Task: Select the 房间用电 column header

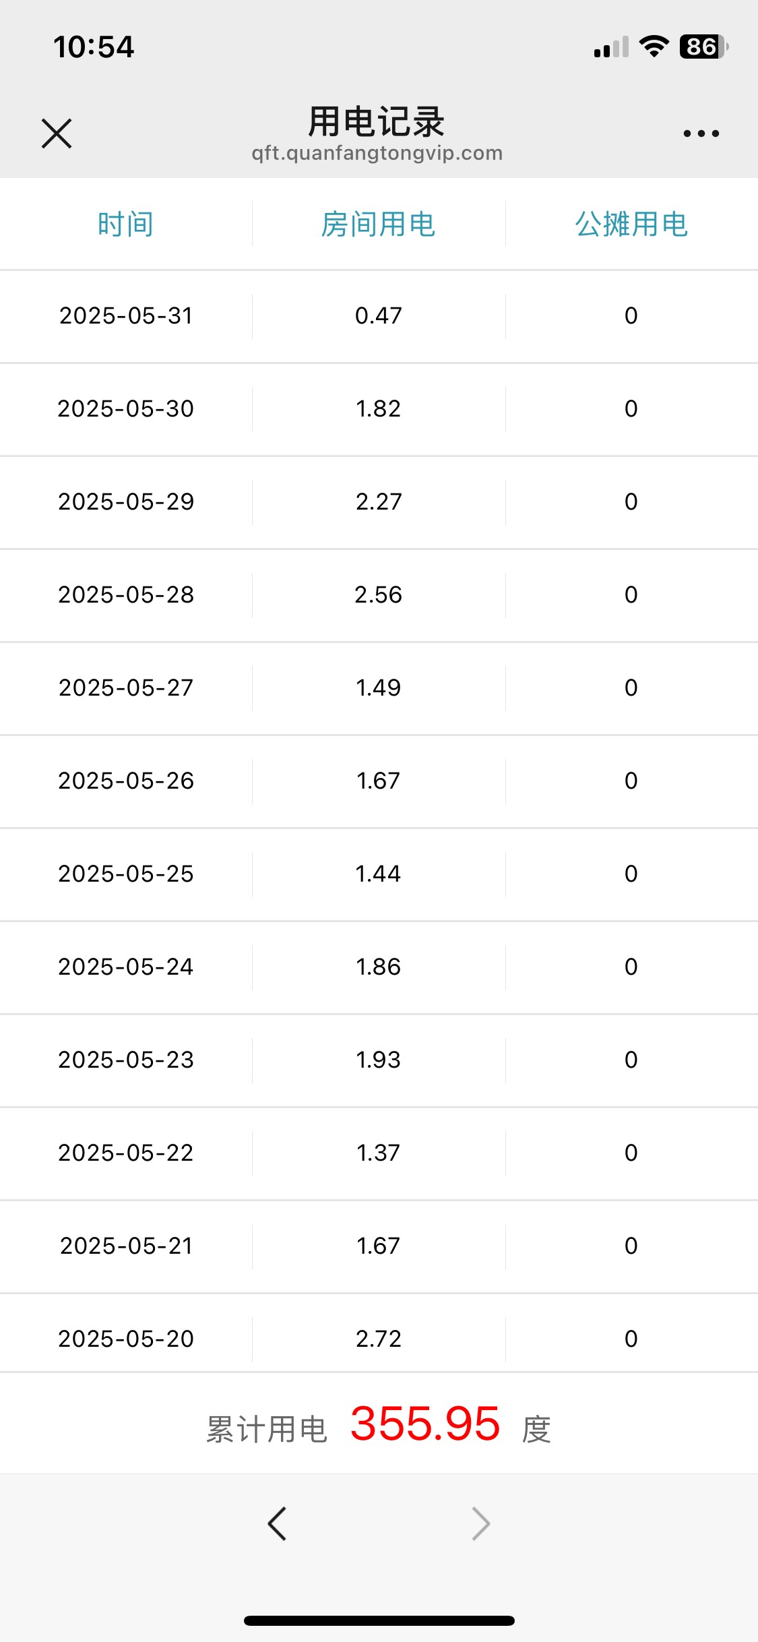Action: pyautogui.click(x=379, y=224)
